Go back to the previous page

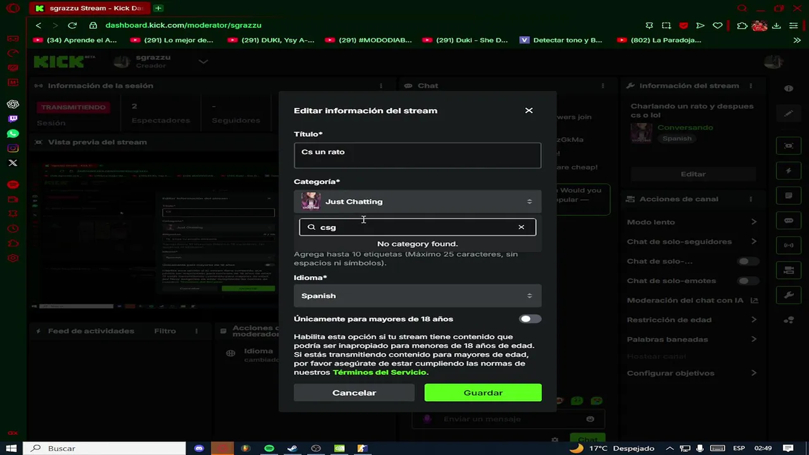pos(39,25)
